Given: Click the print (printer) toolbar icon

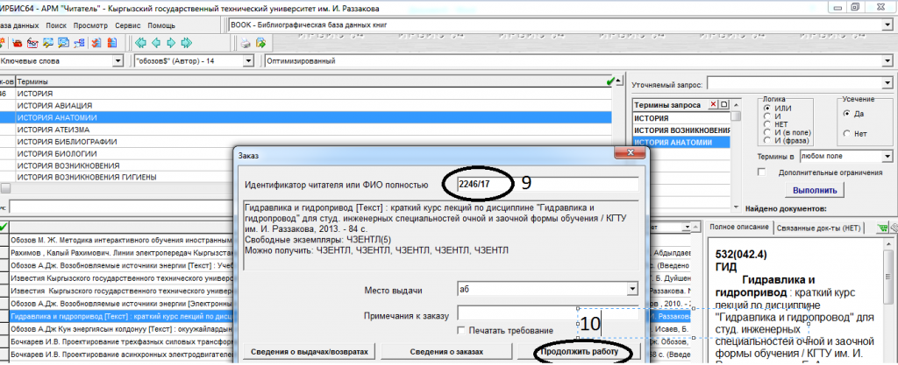Looking at the screenshot, I should coord(246,43).
